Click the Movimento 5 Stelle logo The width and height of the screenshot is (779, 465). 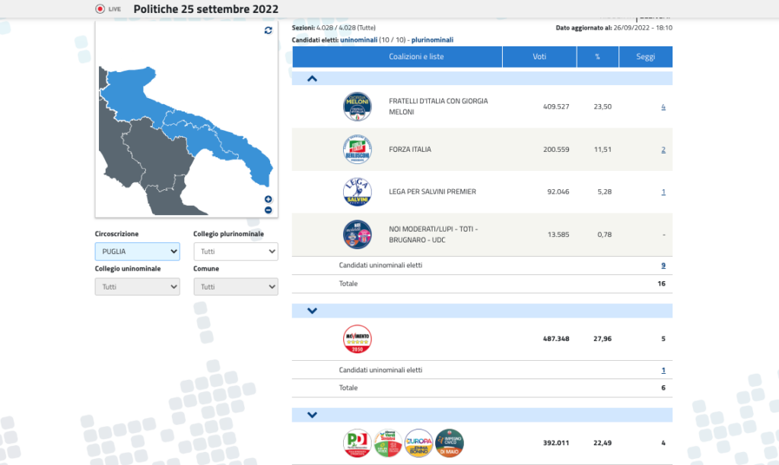tap(358, 339)
